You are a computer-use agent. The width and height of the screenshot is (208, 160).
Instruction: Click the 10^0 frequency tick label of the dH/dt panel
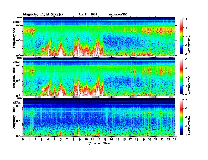click(x=18, y=40)
